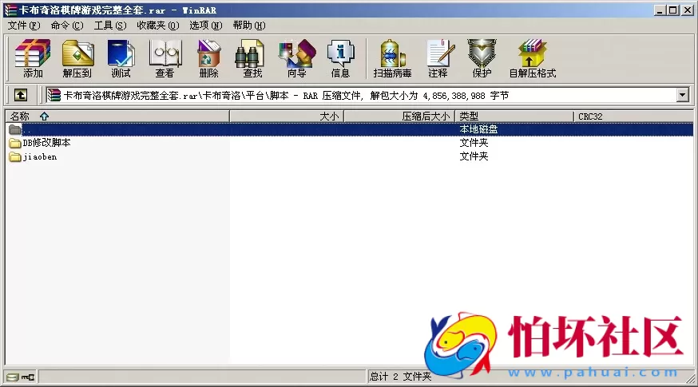
Task: Sort by the CRC32 column header
Action: [590, 116]
